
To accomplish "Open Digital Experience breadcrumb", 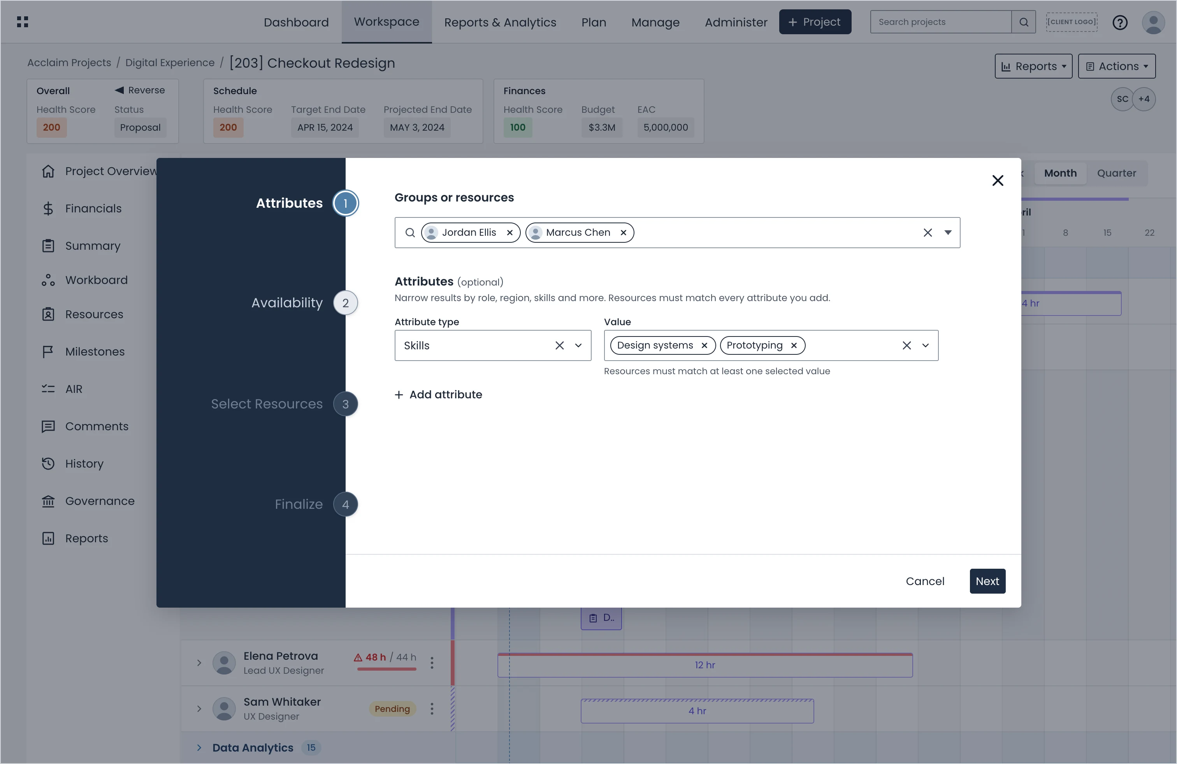I will click(170, 63).
